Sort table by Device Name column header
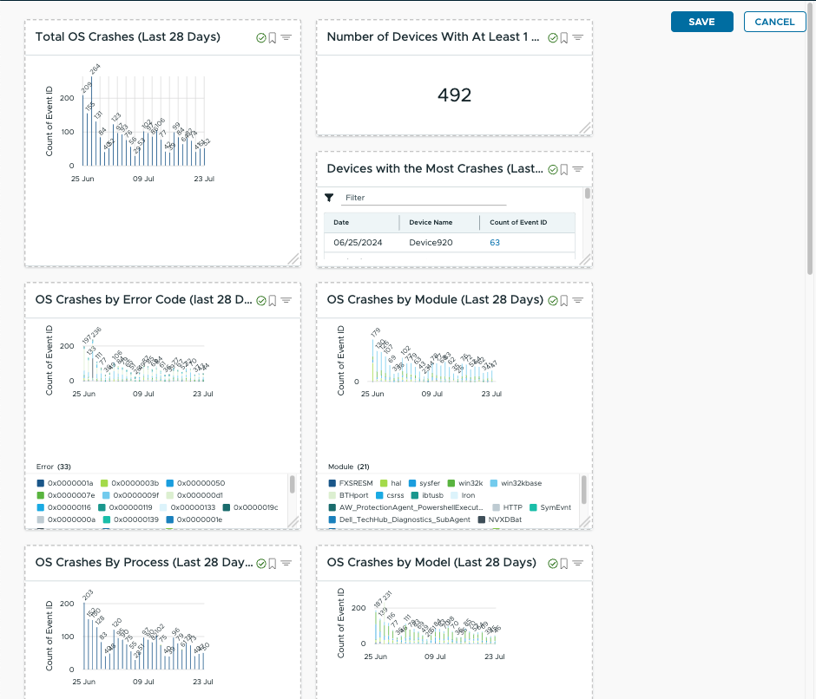This screenshot has height=699, width=816. (431, 223)
